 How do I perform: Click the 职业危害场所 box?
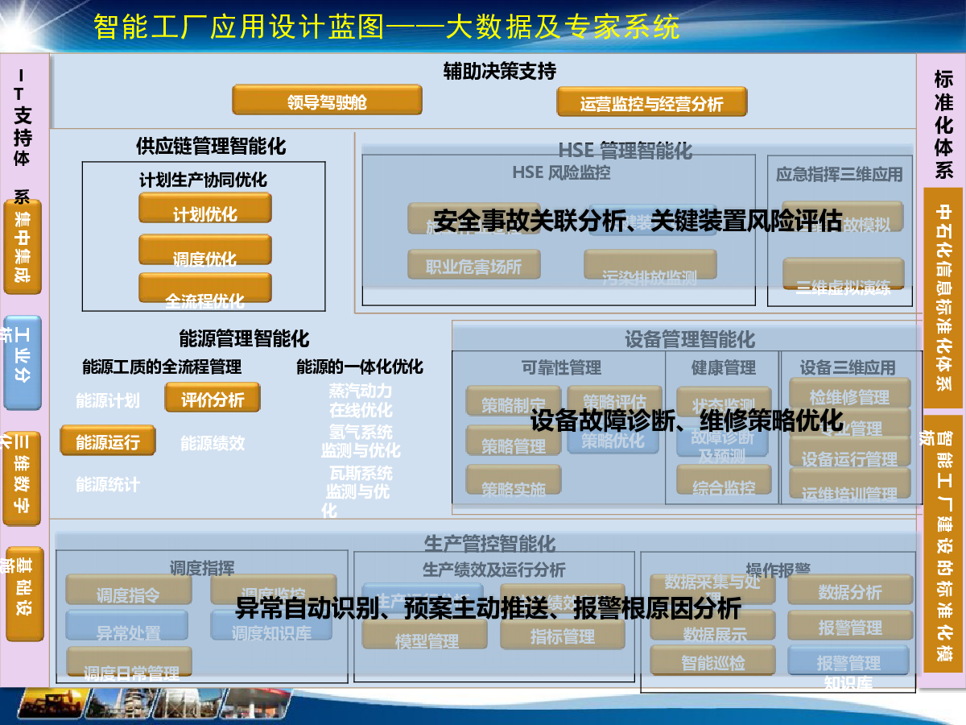point(474,265)
